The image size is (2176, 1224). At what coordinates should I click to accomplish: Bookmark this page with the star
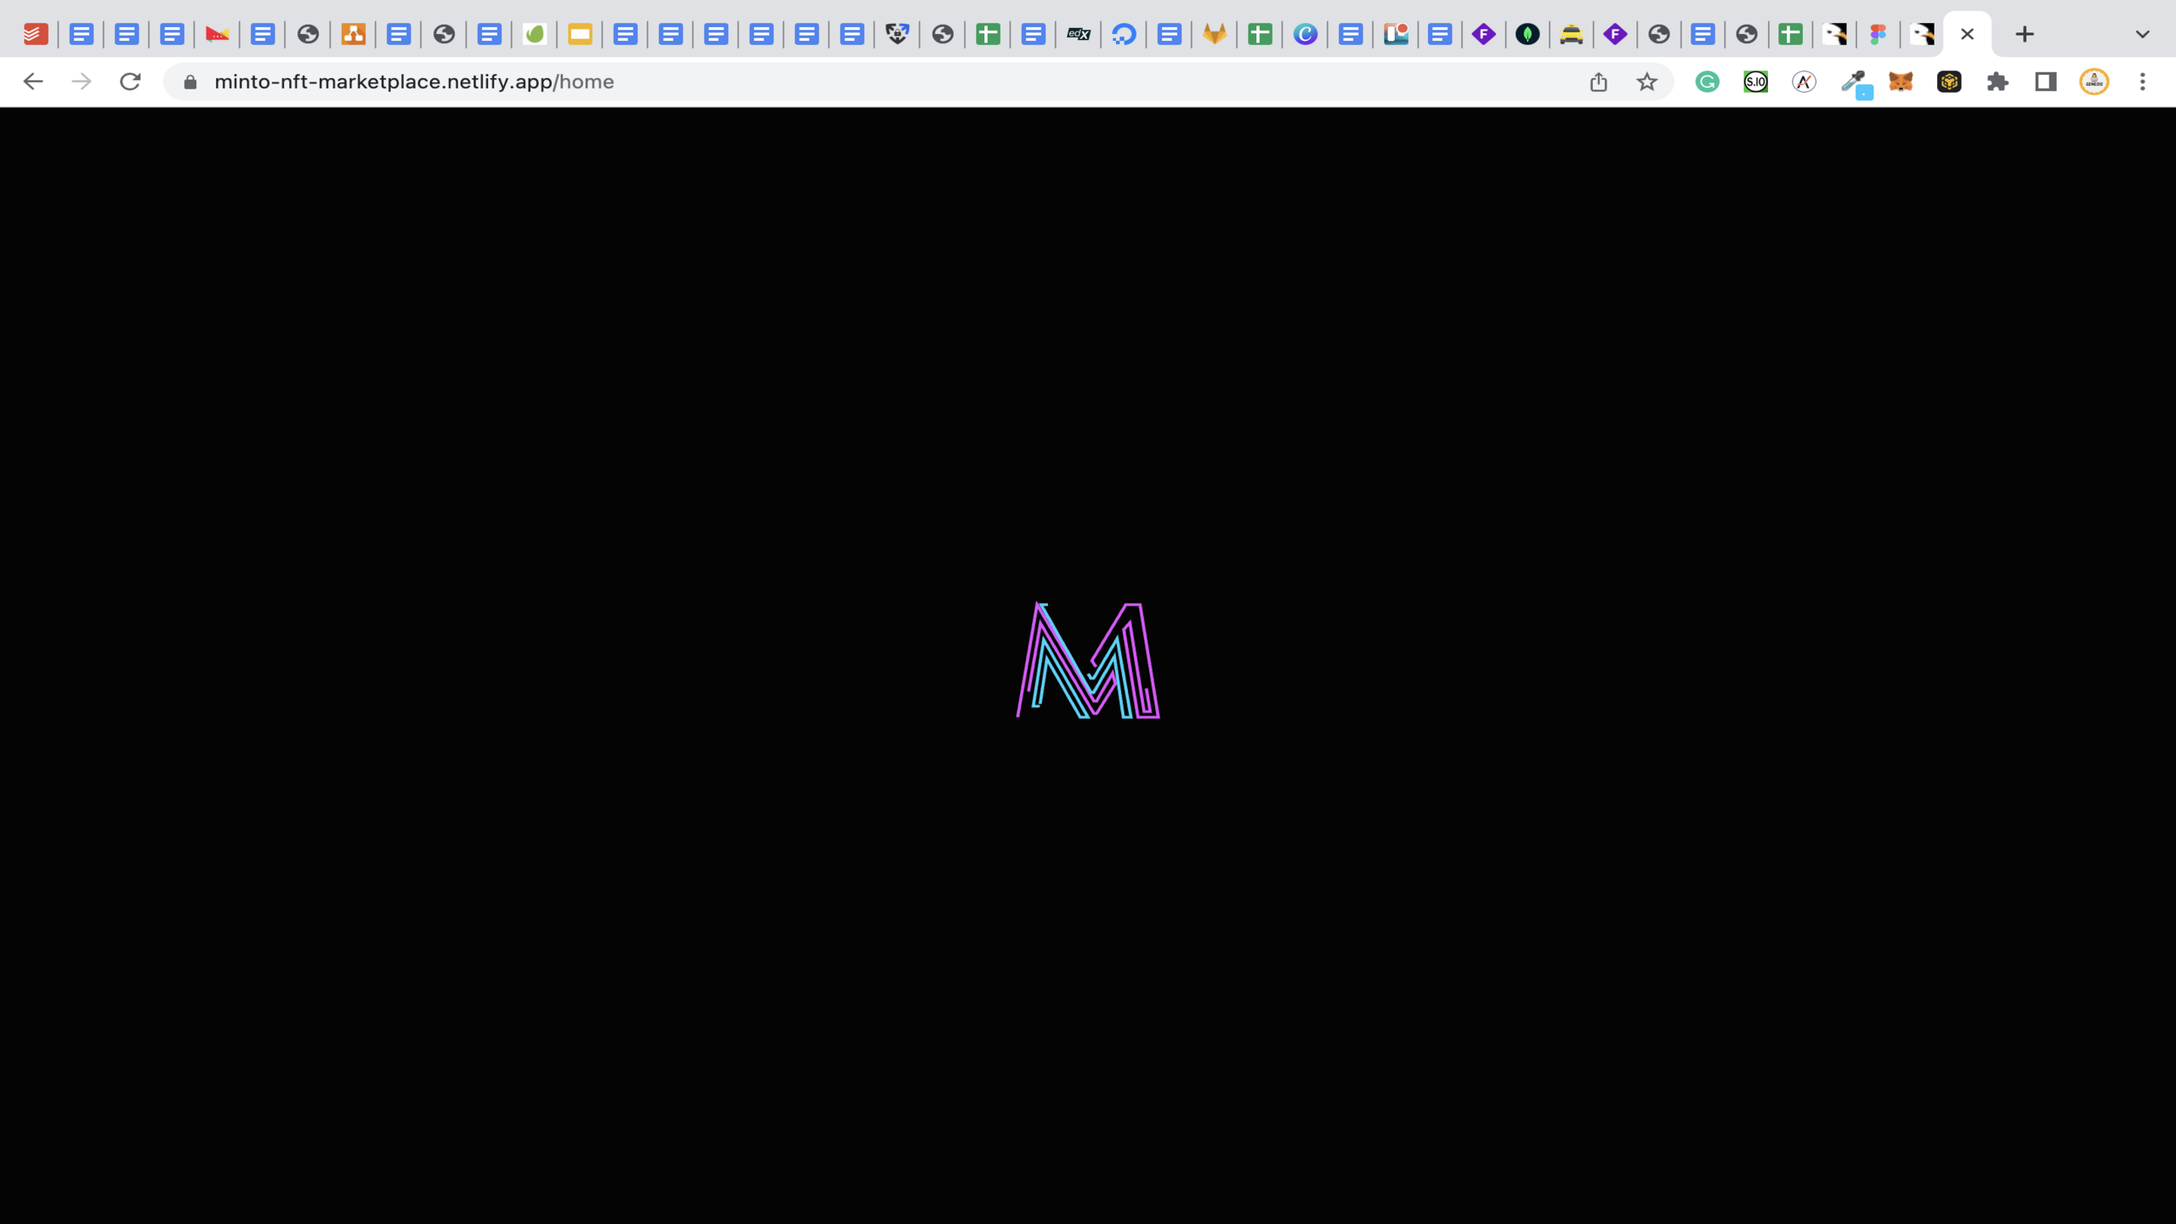(x=1647, y=82)
